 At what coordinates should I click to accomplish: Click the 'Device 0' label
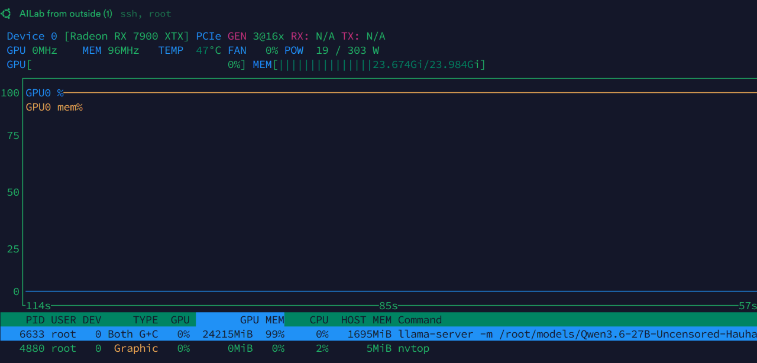pyautogui.click(x=32, y=36)
